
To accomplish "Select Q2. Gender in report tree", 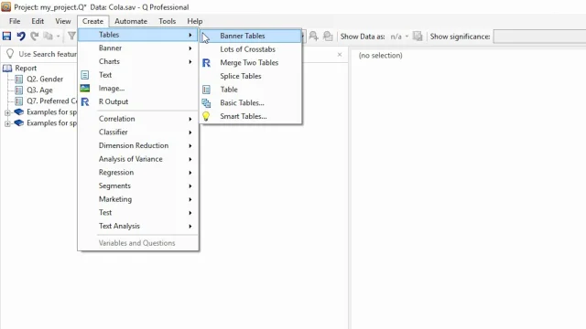I will pyautogui.click(x=45, y=80).
